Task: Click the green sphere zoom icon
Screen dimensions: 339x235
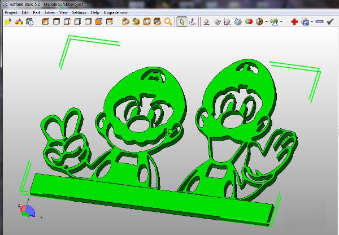Action: (136, 21)
